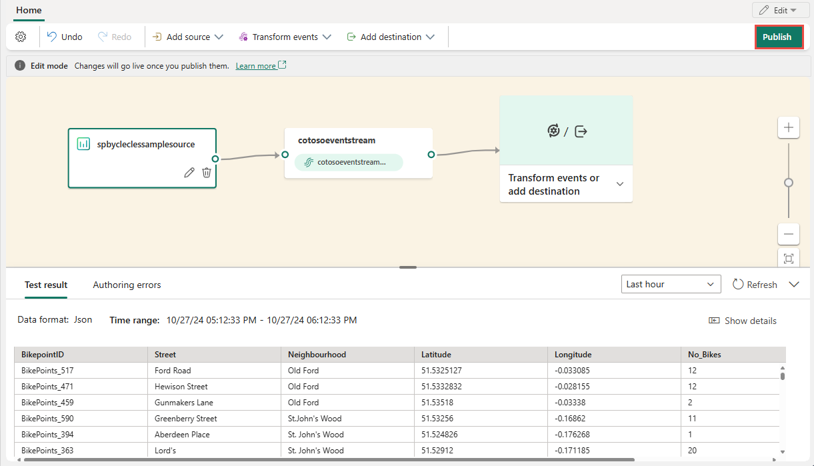Viewport: 814px width, 466px height.
Task: Publish the eventstream changes
Action: point(779,37)
